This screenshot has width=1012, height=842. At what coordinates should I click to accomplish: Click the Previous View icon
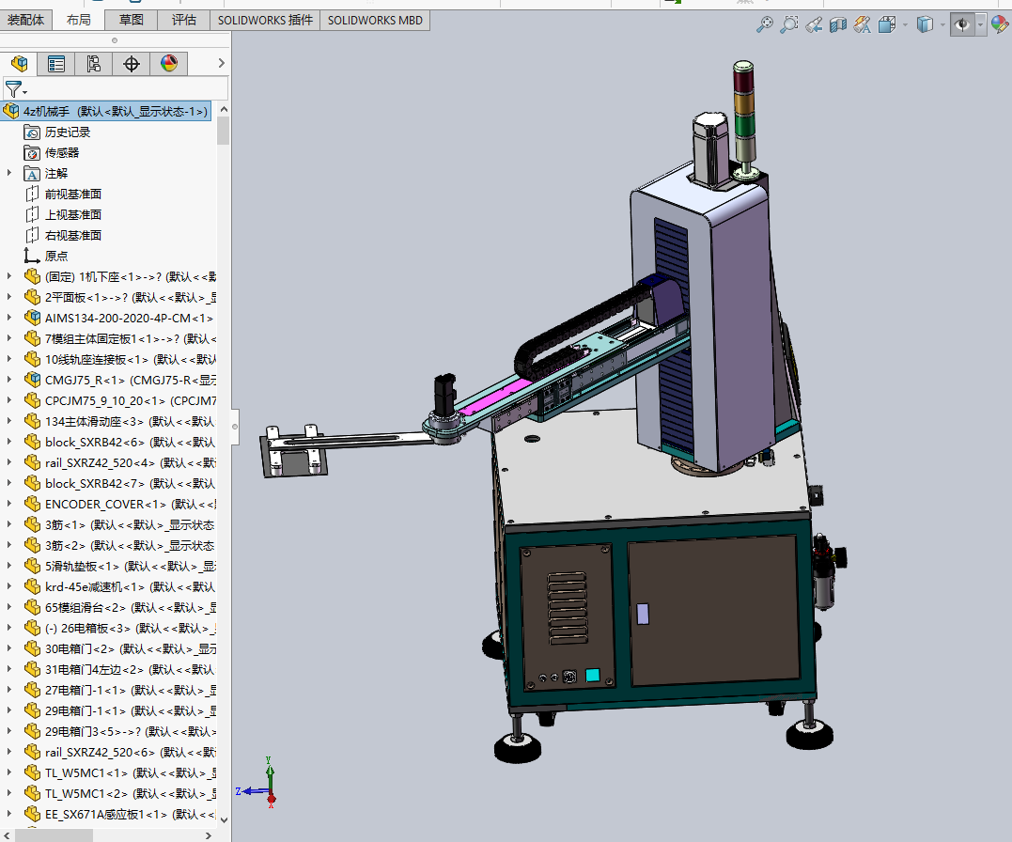pyautogui.click(x=815, y=25)
